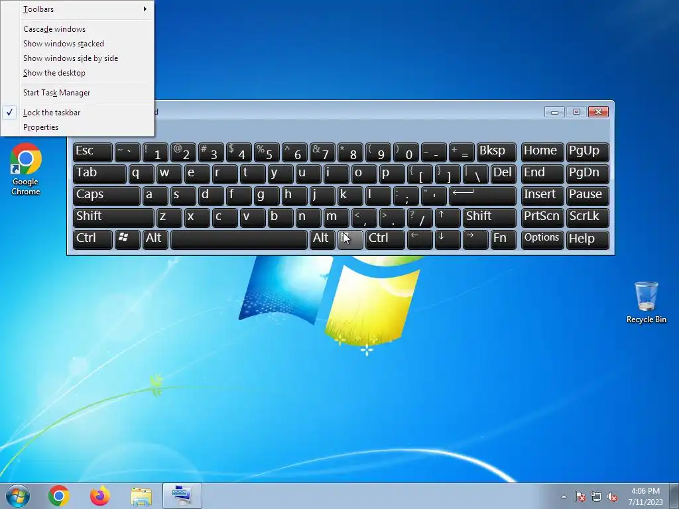Select the Recycle Bin desktop icon
The width and height of the screenshot is (679, 509).
[x=646, y=302]
